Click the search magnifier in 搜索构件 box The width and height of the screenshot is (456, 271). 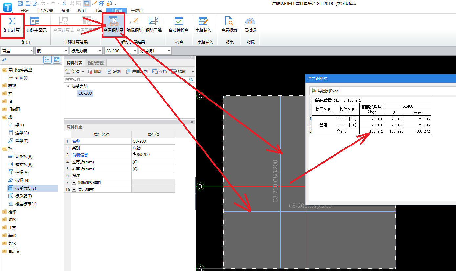point(191,79)
